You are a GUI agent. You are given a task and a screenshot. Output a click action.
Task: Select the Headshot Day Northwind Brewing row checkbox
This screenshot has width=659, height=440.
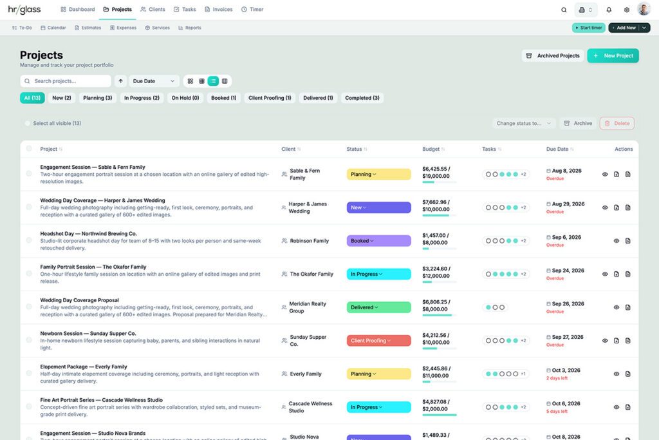(x=29, y=240)
